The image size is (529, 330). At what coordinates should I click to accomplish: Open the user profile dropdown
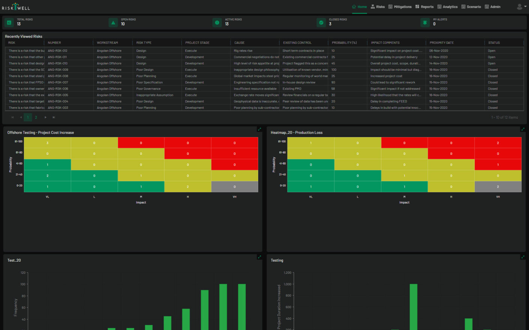(x=521, y=7)
